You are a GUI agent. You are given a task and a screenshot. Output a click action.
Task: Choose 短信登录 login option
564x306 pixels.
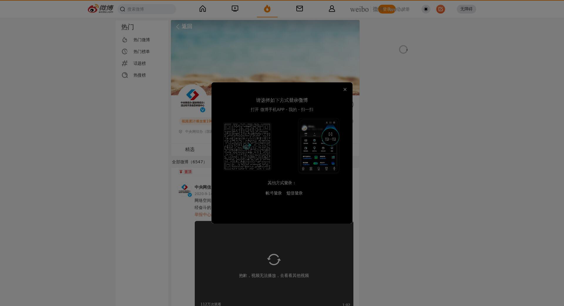294,193
